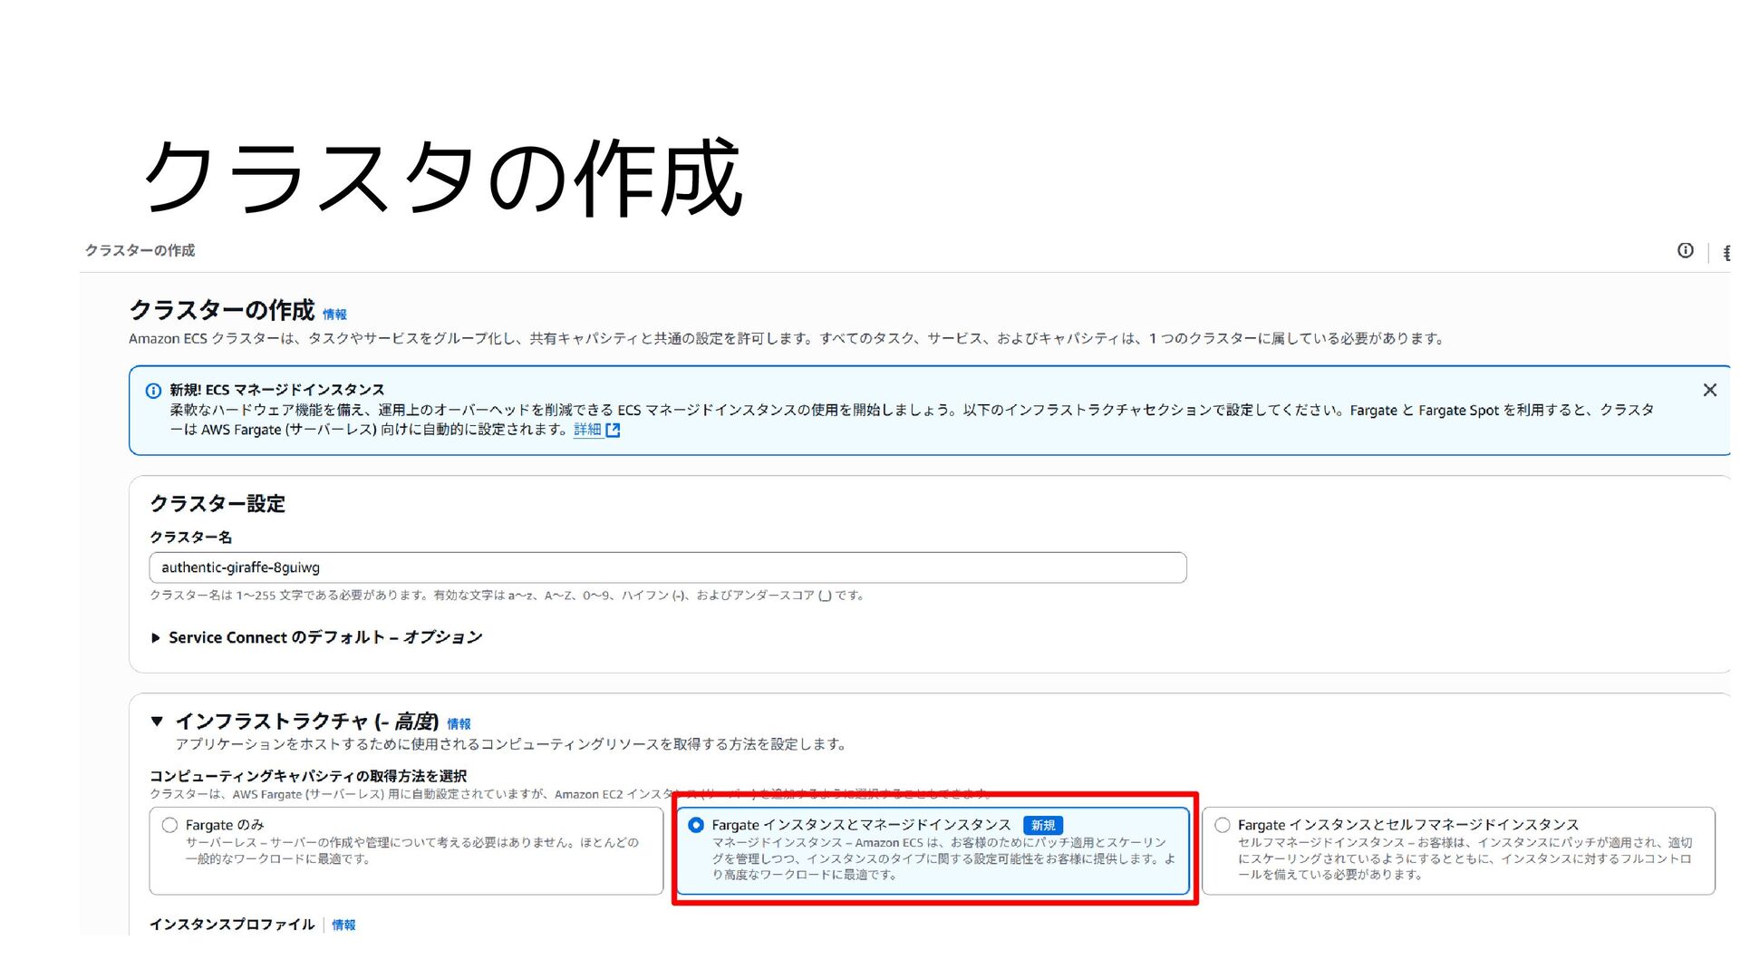Select the Fargate のみ radio option
The height and width of the screenshot is (979, 1740).
169,825
